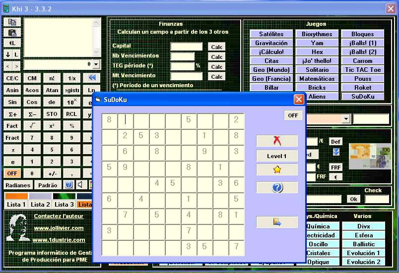Viewport: 399px width, 273px height.
Task: Click the square root button
Action: [x=32, y=126]
